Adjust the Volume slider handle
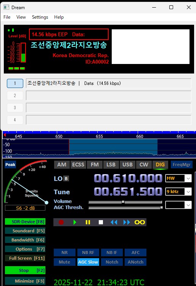Screen dimensions: 196x286 pos(123,202)
